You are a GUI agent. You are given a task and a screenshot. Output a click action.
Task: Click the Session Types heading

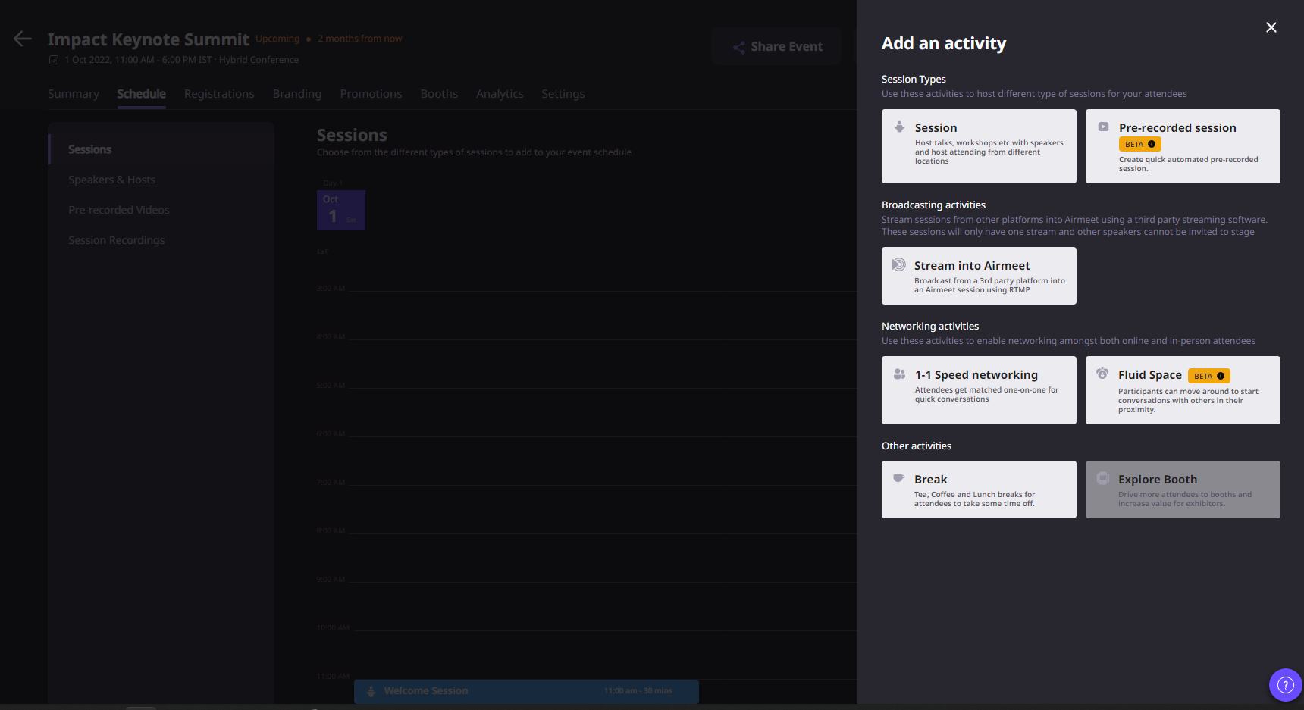pos(914,79)
